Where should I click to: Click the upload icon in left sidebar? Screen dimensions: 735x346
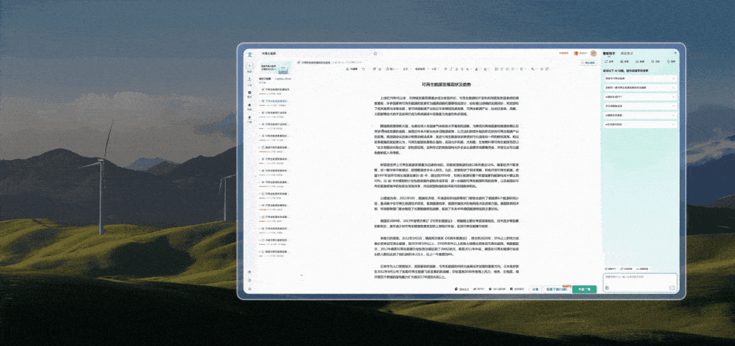(x=249, y=79)
